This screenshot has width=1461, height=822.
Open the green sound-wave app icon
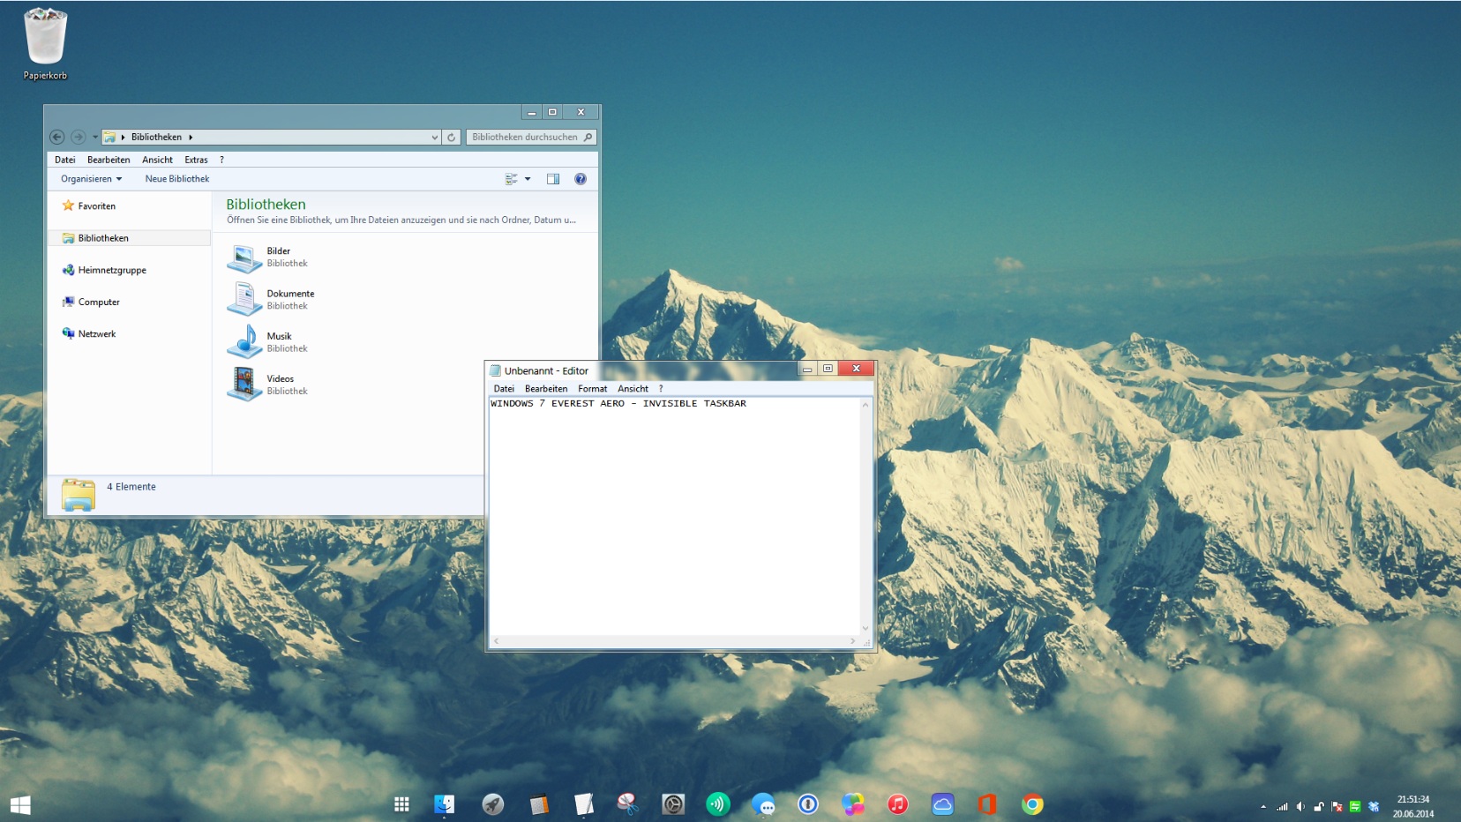tap(718, 803)
